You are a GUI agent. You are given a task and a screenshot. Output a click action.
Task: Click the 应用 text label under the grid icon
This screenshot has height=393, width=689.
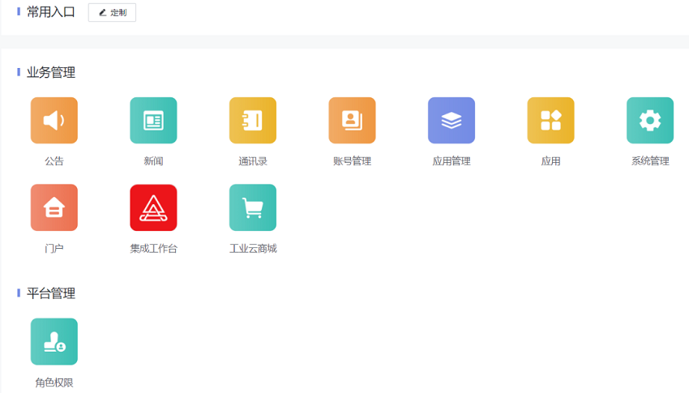tap(550, 161)
